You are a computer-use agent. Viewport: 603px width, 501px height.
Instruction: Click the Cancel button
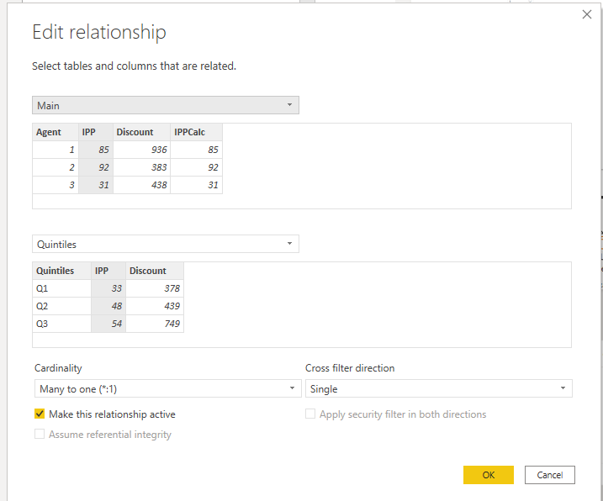[550, 475]
